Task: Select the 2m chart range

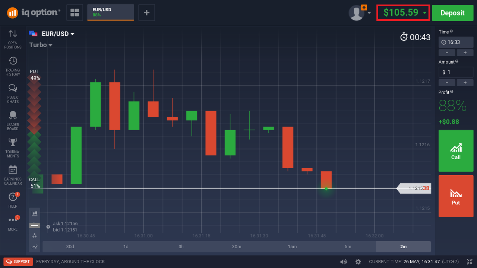Action: [403, 246]
